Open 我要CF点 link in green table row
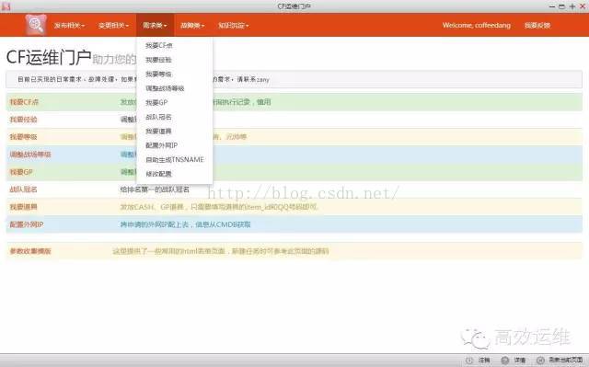Viewport: 589px width, 367px height. [24, 102]
